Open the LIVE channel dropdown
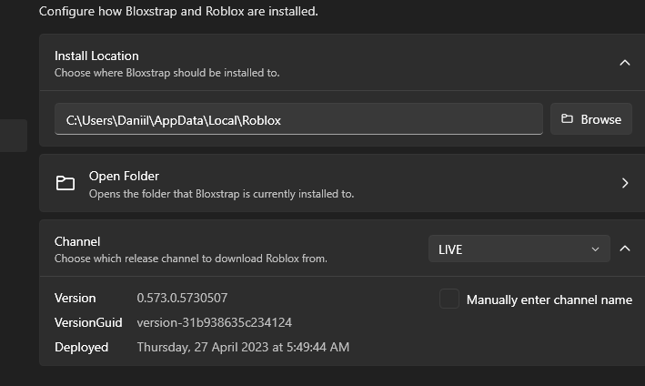Screen dimensions: 645x386 pyautogui.click(x=519, y=249)
